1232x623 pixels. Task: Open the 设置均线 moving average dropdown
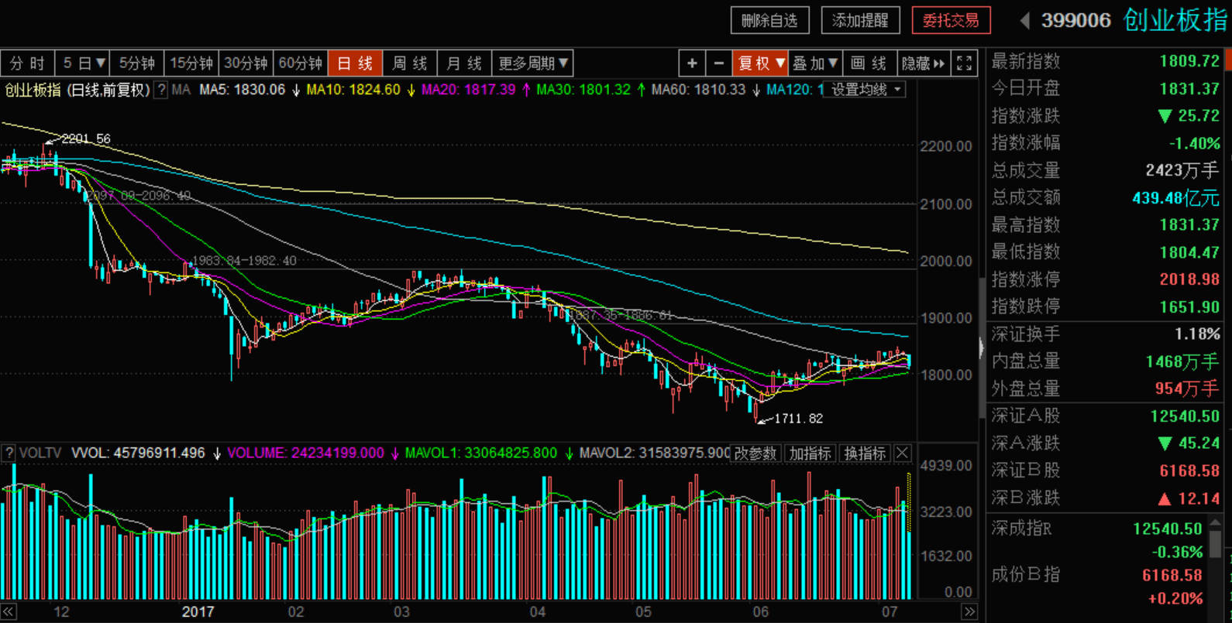865,90
